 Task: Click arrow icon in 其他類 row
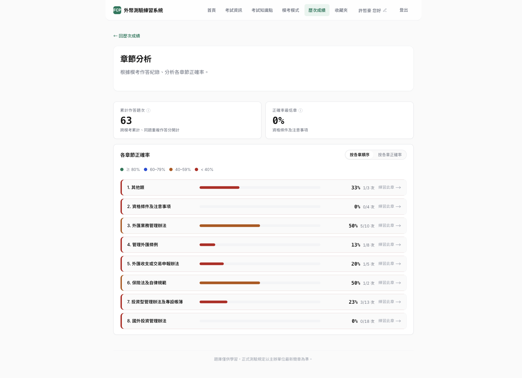(x=398, y=188)
